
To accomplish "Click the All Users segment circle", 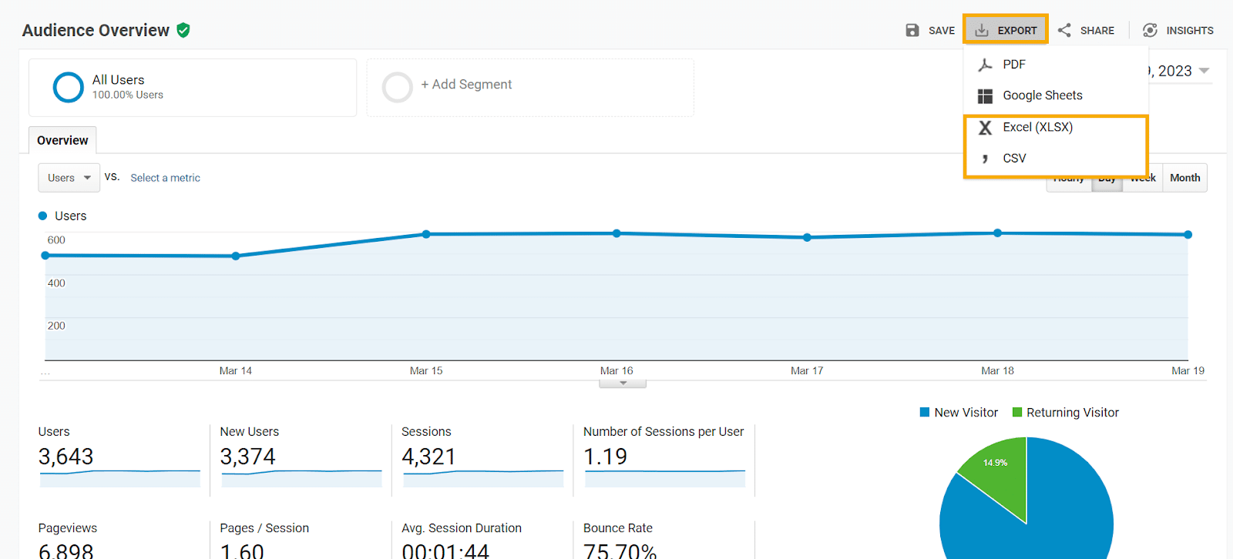I will [68, 87].
